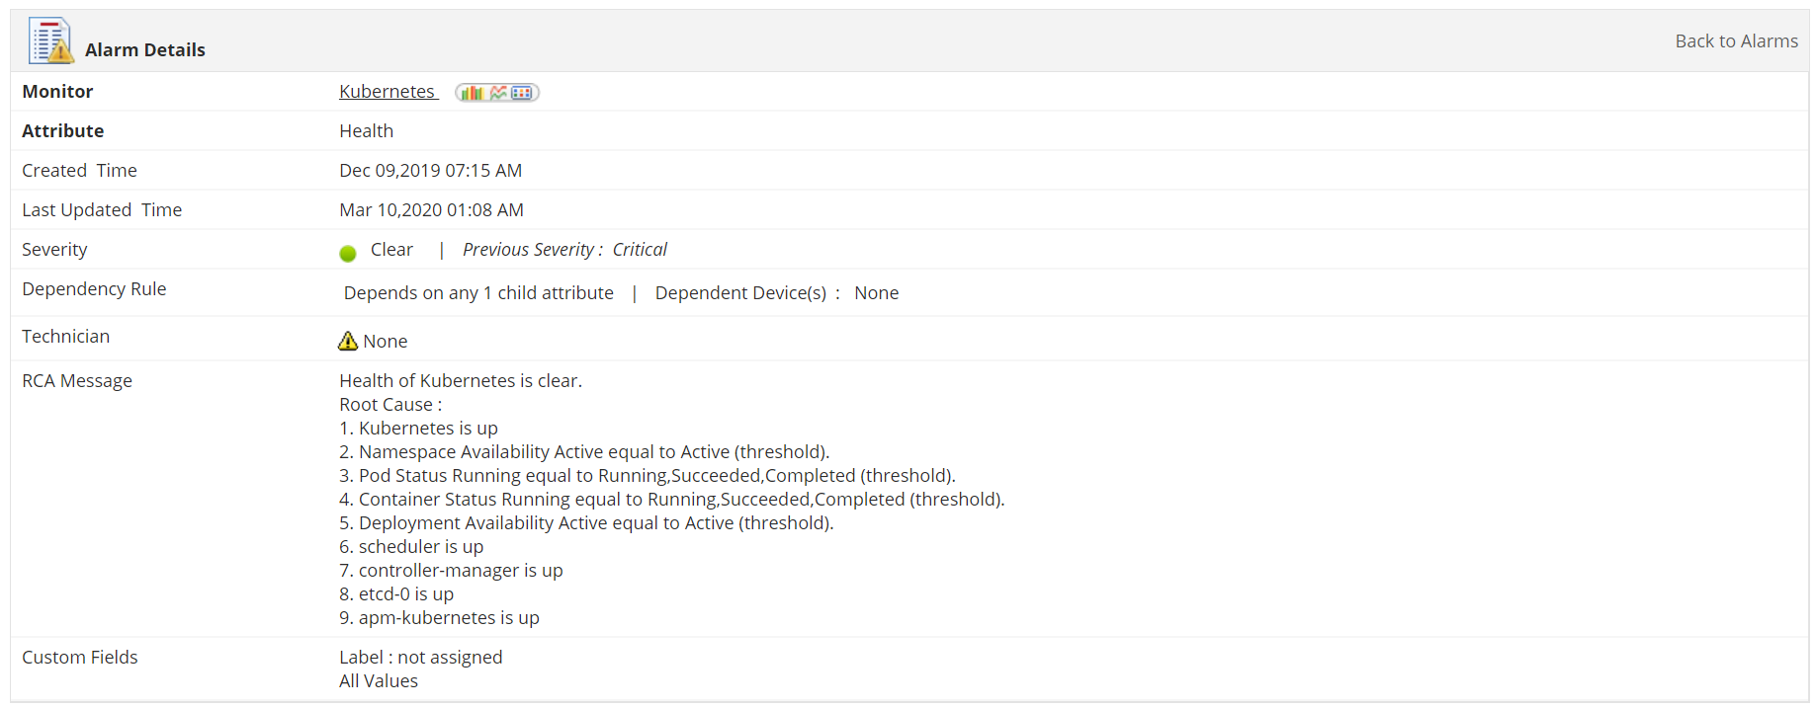Open the bar chart view for Kubernetes monitor
Viewport: 1816px width, 708px height.
[473, 92]
